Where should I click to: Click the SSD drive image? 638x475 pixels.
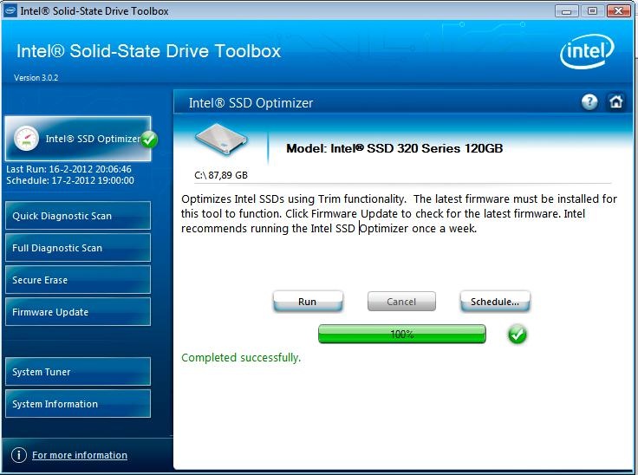(x=221, y=140)
